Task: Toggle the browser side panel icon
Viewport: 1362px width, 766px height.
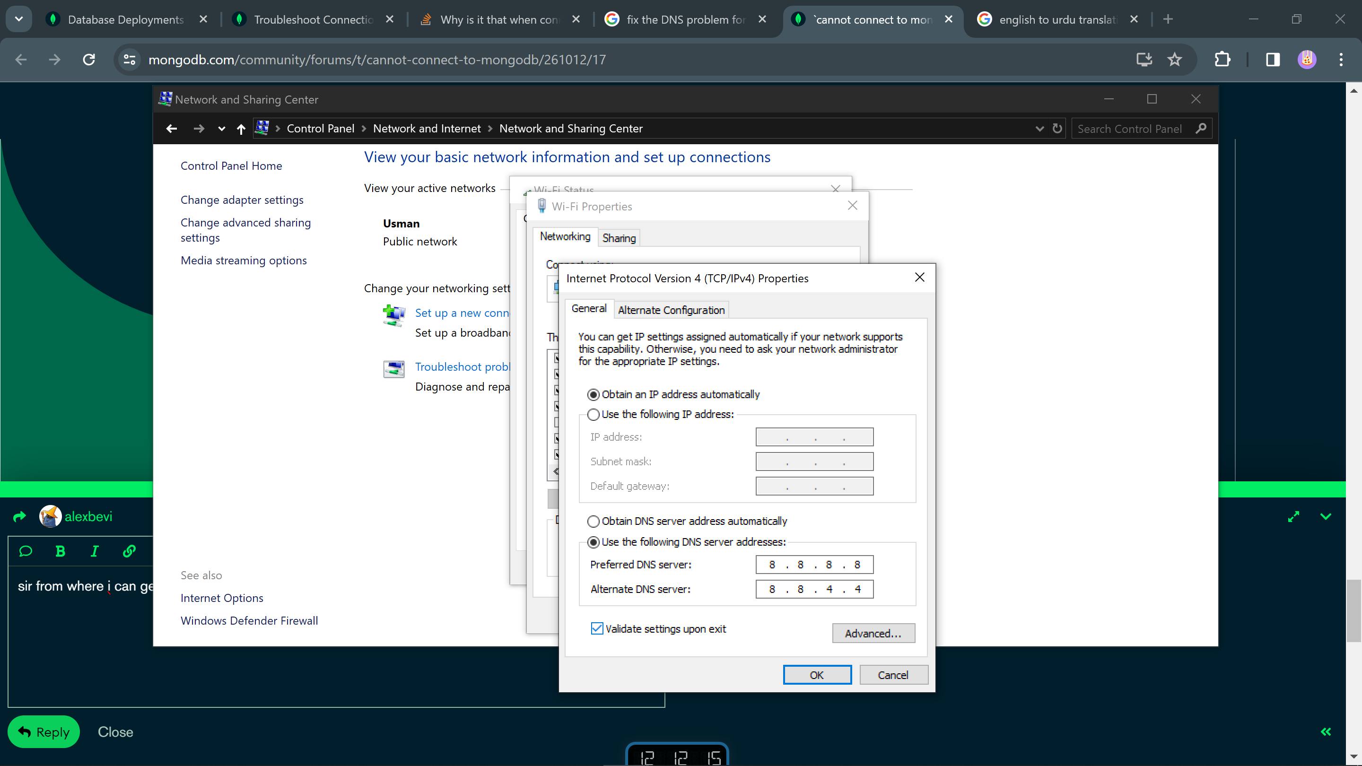Action: (x=1273, y=59)
